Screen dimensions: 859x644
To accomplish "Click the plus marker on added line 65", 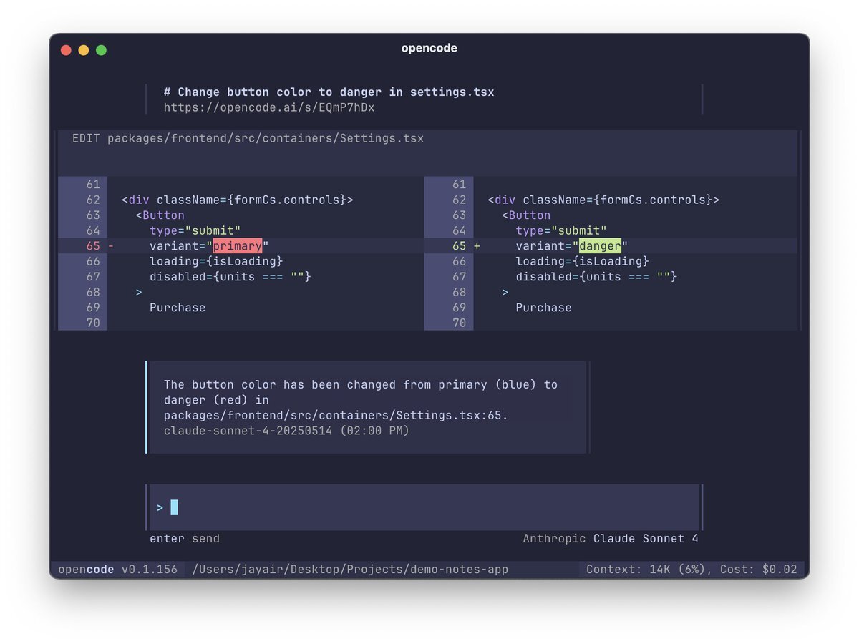I will click(477, 246).
